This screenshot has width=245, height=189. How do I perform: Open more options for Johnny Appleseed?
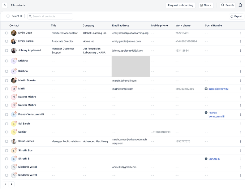241,51
